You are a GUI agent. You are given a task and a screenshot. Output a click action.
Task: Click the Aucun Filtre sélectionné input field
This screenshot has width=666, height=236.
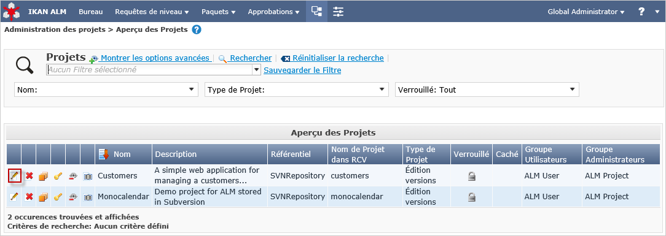tap(149, 70)
